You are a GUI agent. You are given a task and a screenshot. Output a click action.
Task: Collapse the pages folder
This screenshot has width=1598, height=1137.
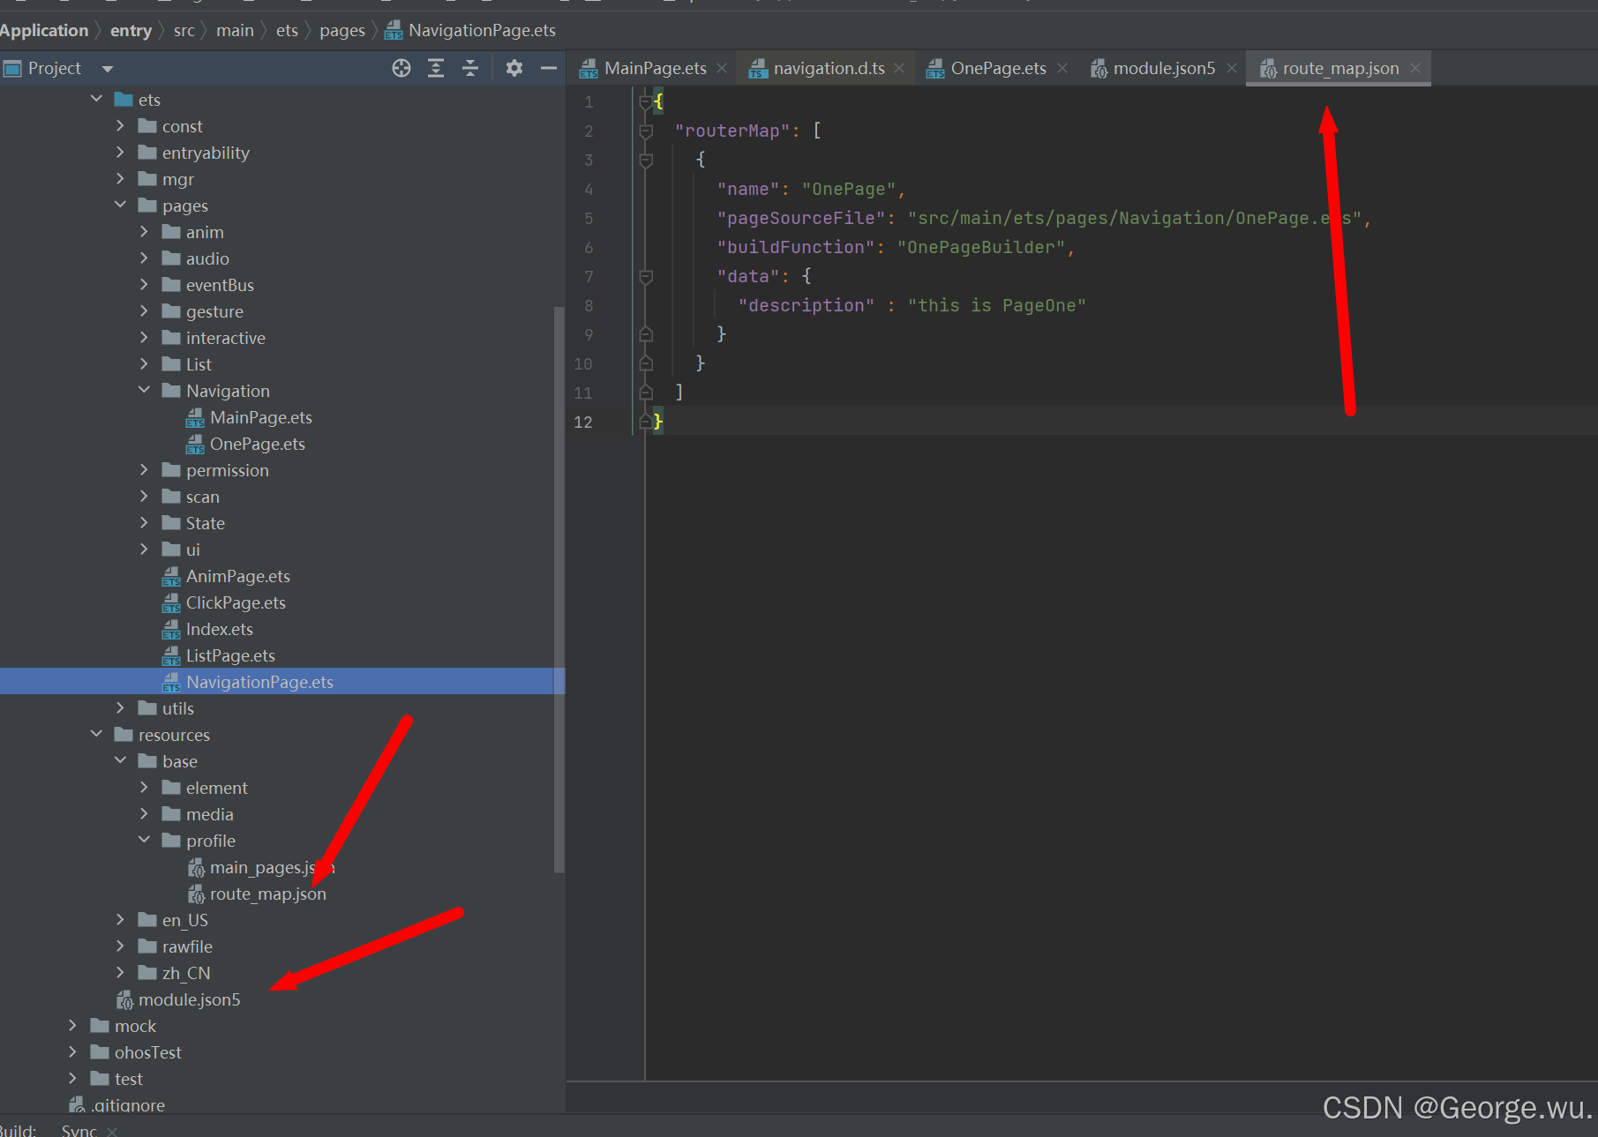coord(121,205)
